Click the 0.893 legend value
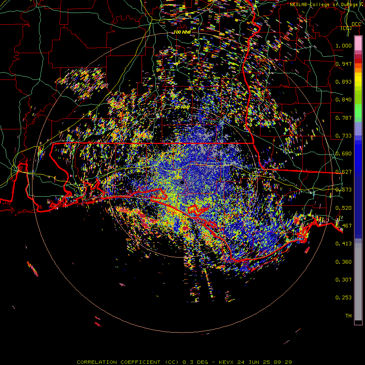This screenshot has width=365, height=365. [344, 82]
